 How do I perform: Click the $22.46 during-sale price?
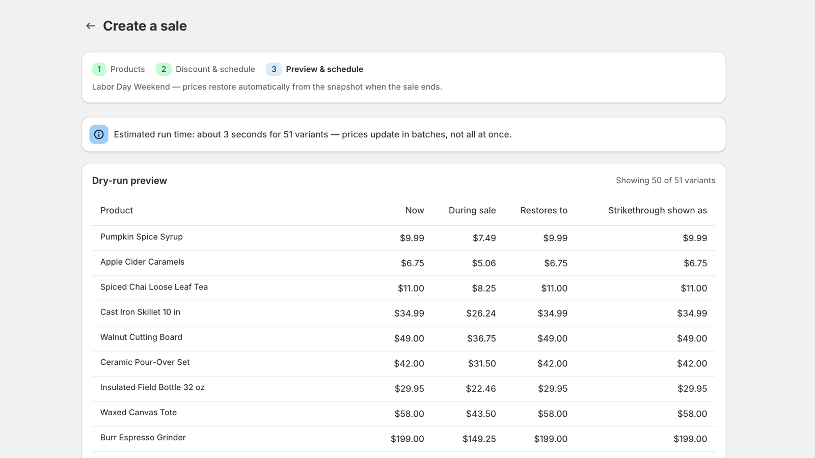pyautogui.click(x=481, y=389)
